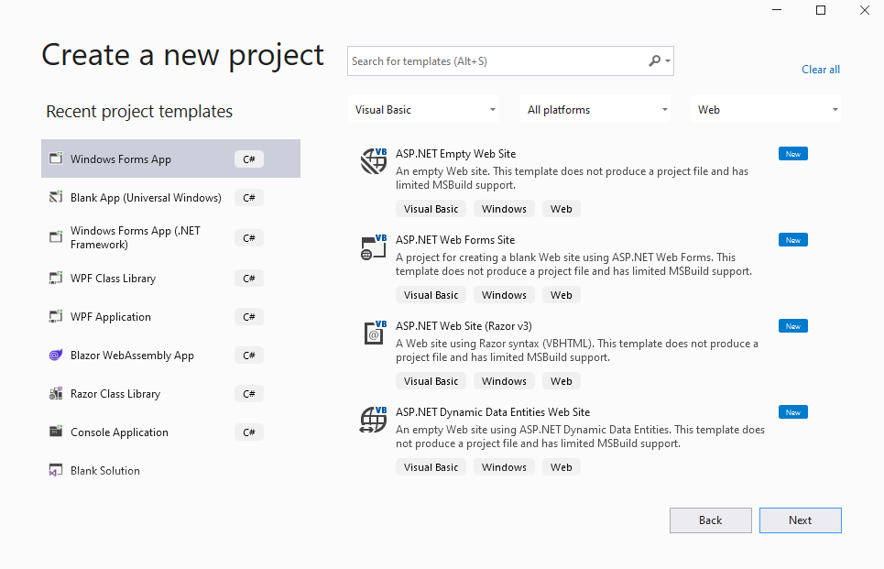
Task: Choose the ASP.NET Web Forms Site title
Action: (x=455, y=240)
